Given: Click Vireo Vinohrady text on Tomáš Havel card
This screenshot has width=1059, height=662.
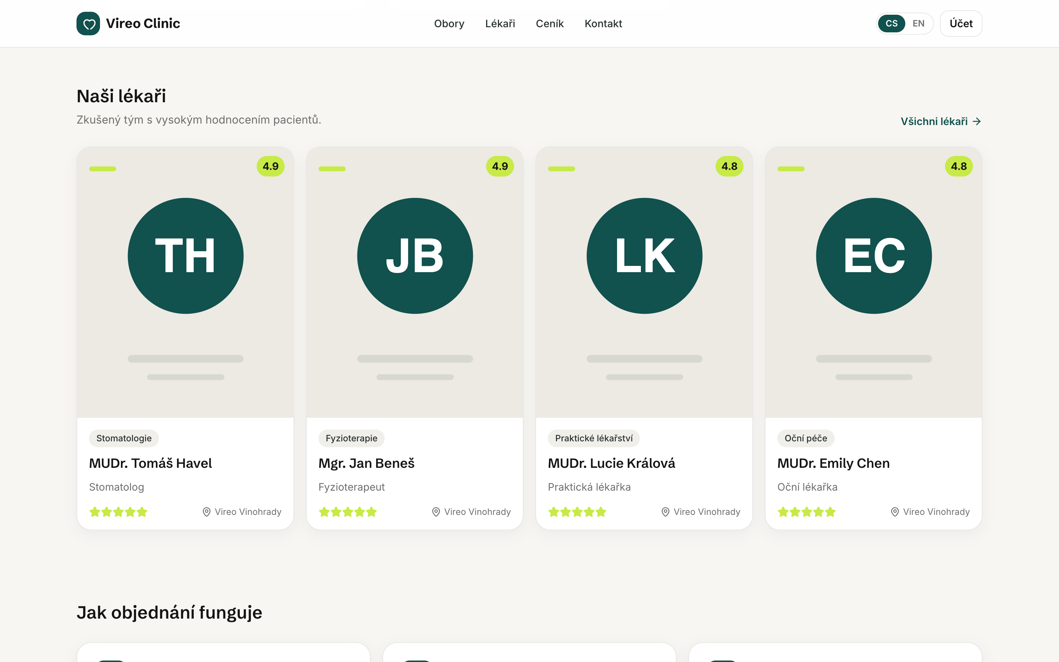Looking at the screenshot, I should point(248,512).
